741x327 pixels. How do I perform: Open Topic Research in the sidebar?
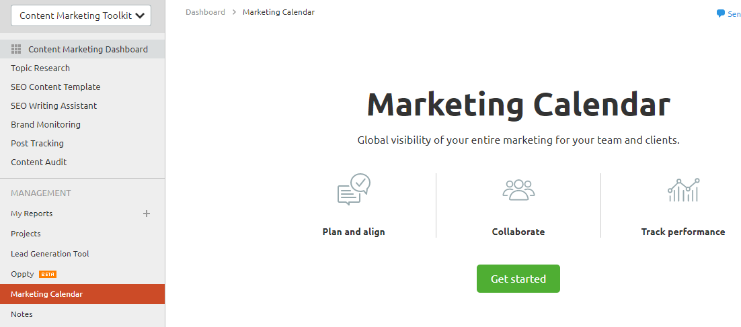pyautogui.click(x=40, y=68)
